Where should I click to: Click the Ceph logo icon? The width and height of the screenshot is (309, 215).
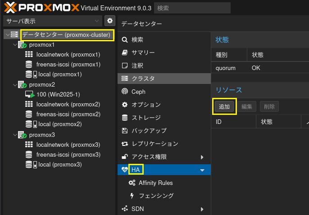point(124,91)
